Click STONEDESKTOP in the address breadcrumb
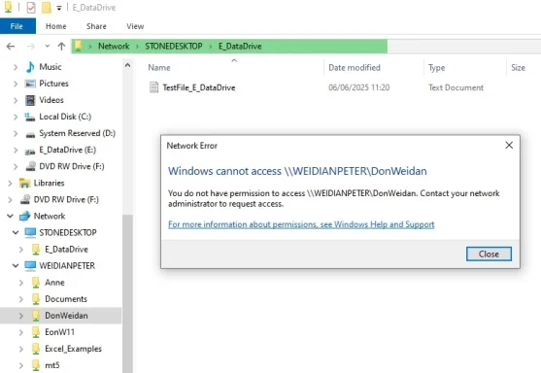Screen dimensions: 541x373 click(x=174, y=47)
